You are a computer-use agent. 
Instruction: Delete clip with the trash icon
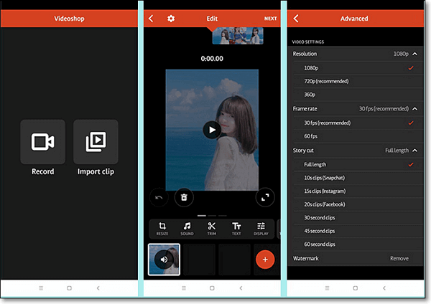(x=184, y=196)
